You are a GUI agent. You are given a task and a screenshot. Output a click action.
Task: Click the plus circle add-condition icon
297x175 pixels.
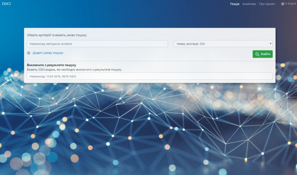[x=29, y=53]
